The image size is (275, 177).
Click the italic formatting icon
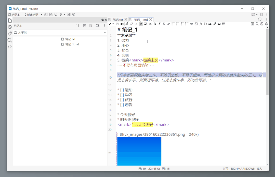pyautogui.click(x=159, y=24)
